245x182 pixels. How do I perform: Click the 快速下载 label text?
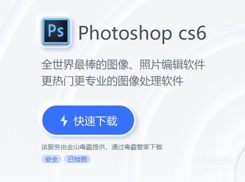click(95, 121)
